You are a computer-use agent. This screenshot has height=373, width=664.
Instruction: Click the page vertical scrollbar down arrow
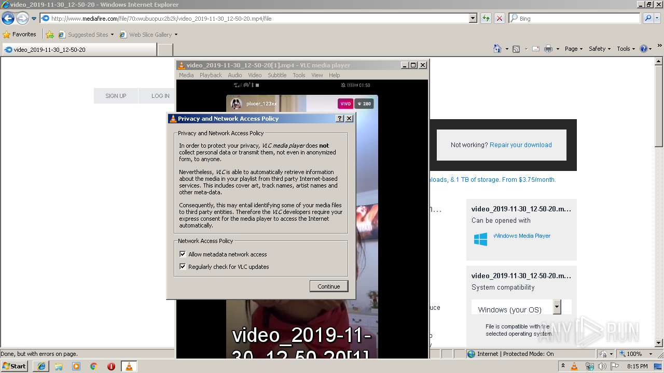point(659,343)
